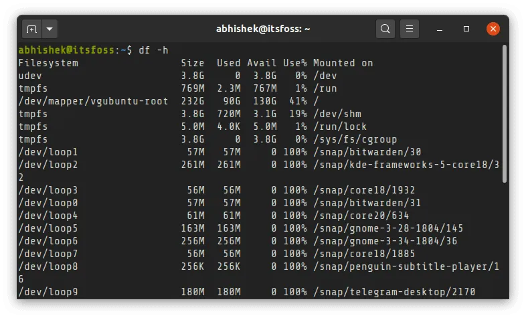Click the /snap/core20/634 mount path
This screenshot has height=318, width=526.
(361, 216)
